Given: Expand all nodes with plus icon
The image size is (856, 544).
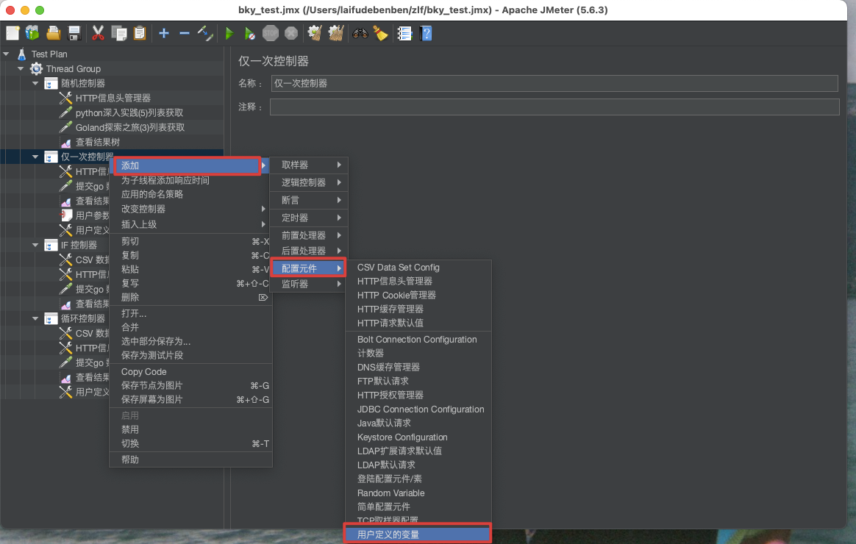Looking at the screenshot, I should tap(164, 33).
